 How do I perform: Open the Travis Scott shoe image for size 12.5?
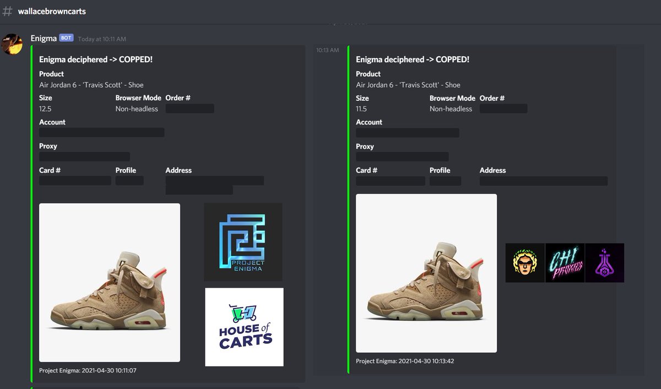[x=110, y=283]
